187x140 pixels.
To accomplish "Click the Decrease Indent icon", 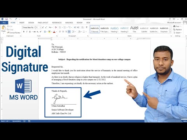I will pyautogui.click(x=75, y=28).
